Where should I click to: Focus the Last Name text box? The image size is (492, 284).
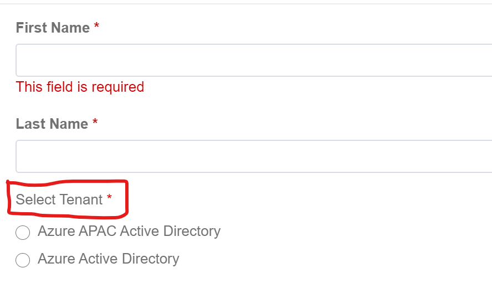[x=254, y=156]
